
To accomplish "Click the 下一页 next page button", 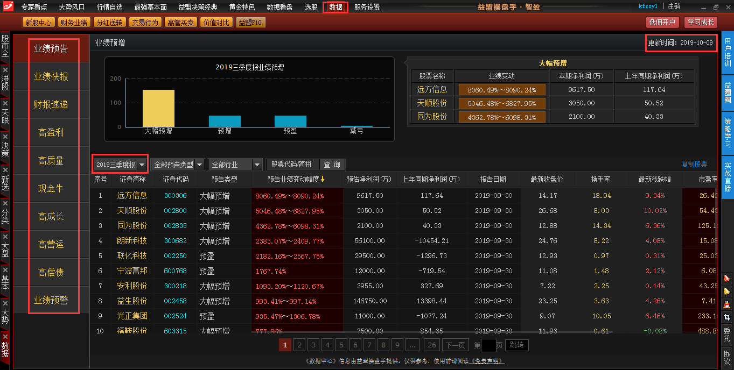I will [x=455, y=345].
